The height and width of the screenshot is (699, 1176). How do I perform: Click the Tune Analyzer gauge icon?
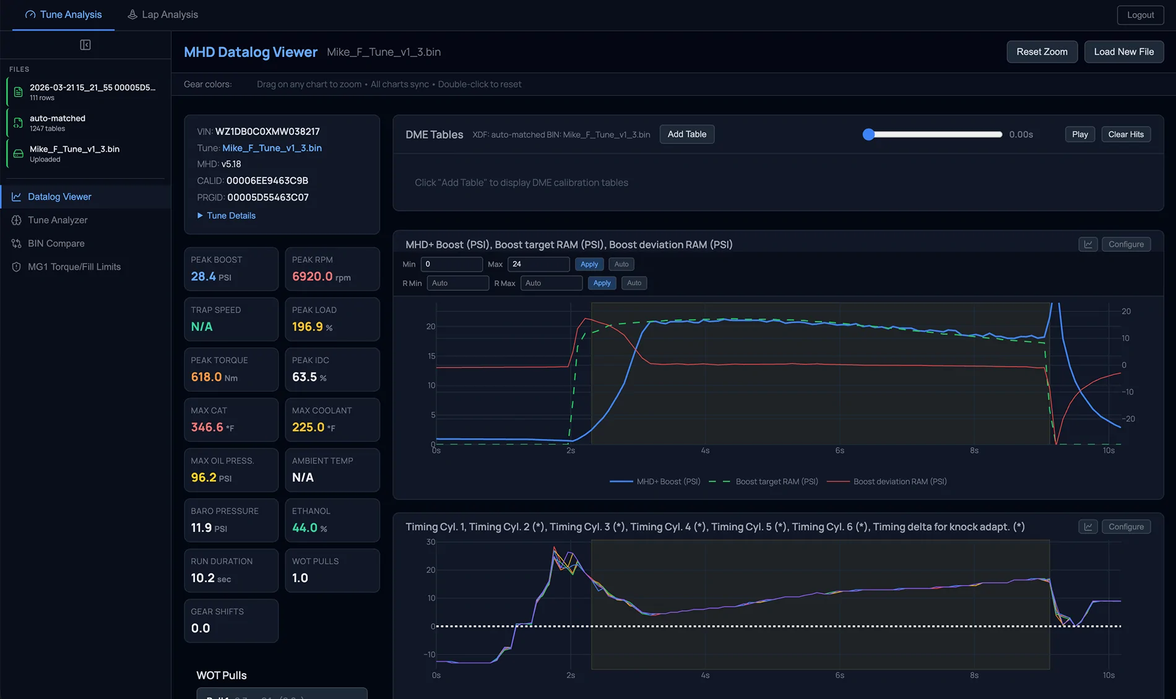16,220
